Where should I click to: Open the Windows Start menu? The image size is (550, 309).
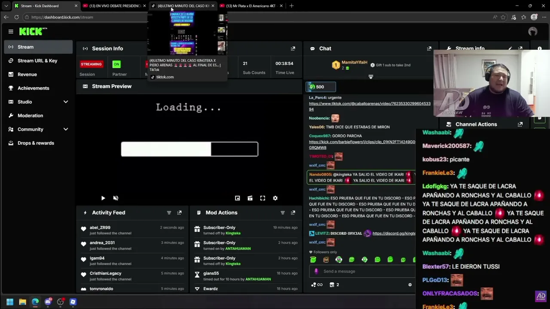coord(10,302)
